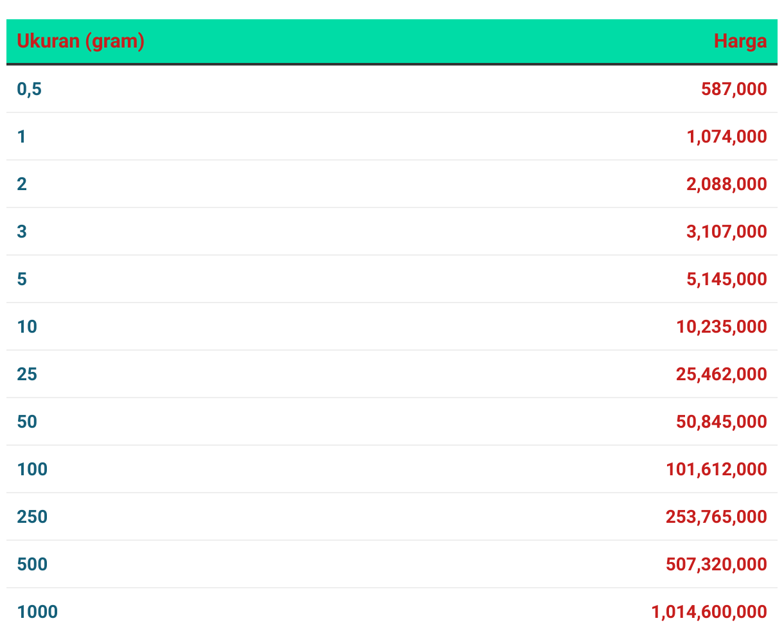Select the 10 gram size cell
Viewport: 784px width, 641px height.
[27, 326]
